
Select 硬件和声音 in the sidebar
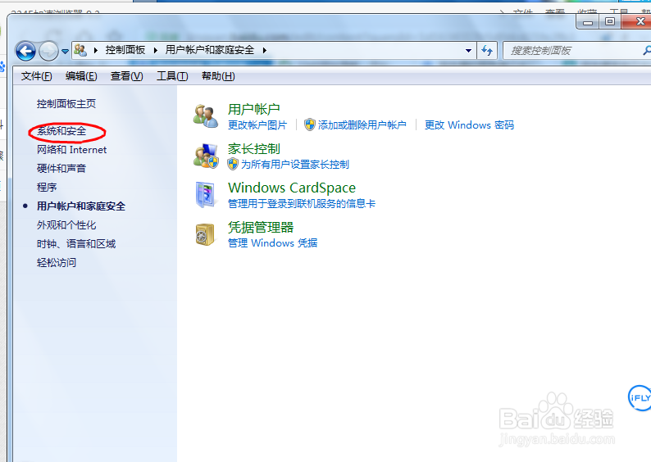[61, 169]
